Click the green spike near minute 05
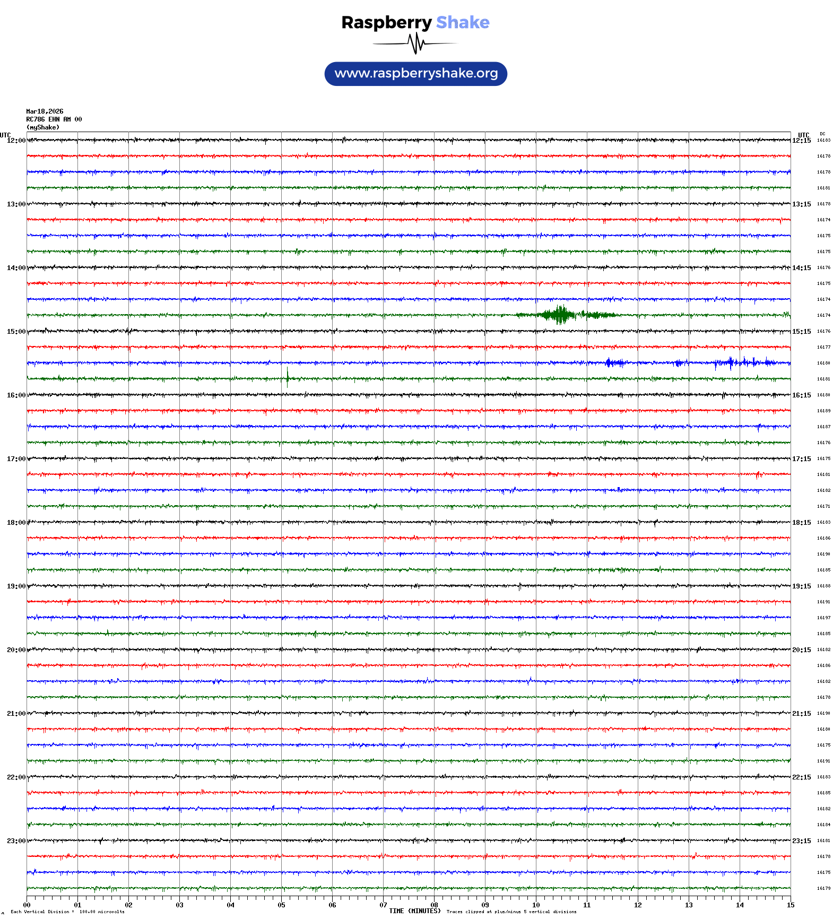833x919 pixels. click(x=287, y=377)
